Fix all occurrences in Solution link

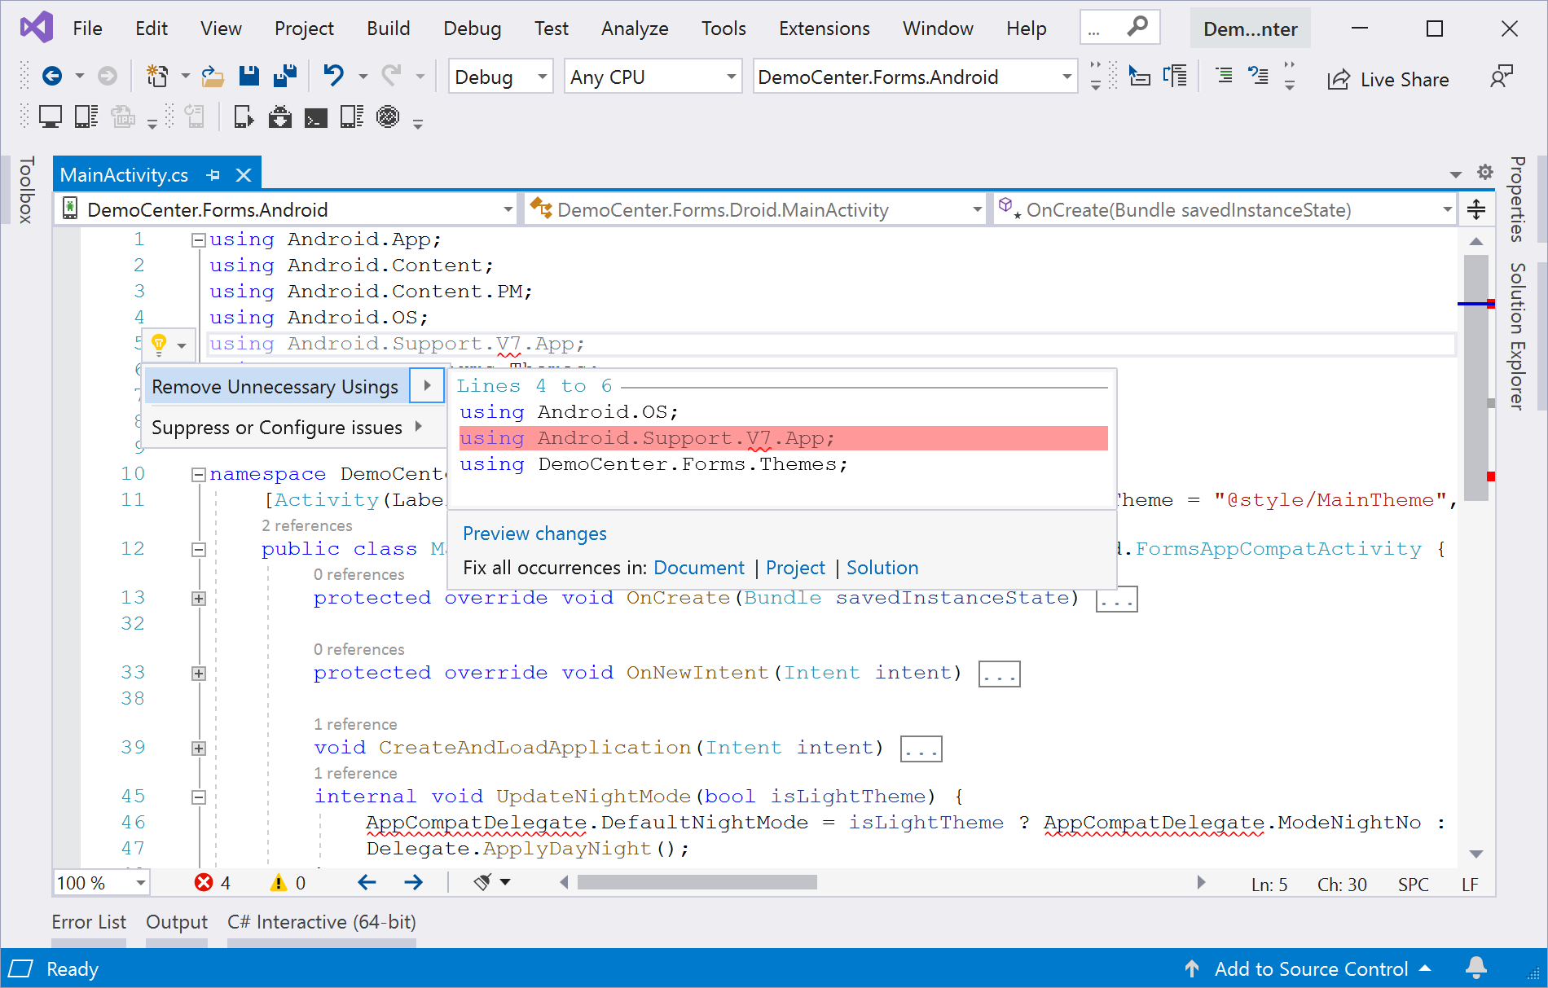(x=882, y=568)
